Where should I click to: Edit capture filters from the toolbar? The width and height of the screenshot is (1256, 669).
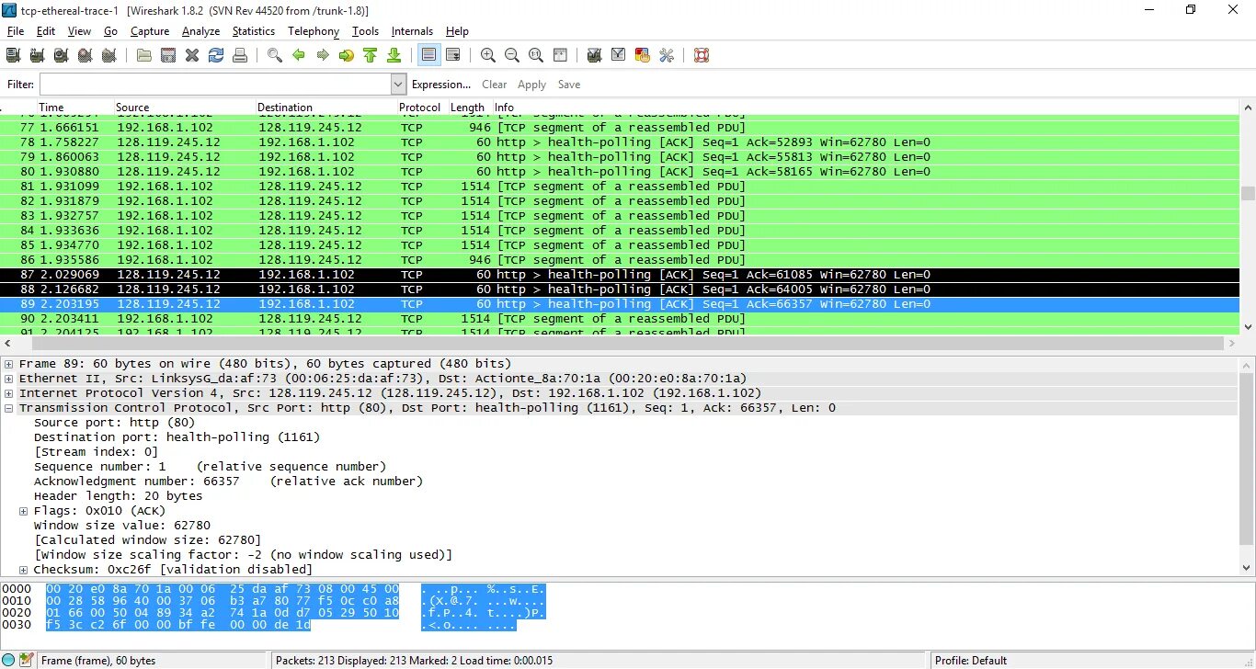click(x=595, y=55)
